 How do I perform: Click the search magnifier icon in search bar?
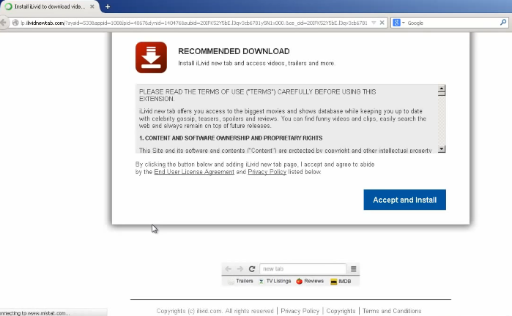tap(505, 23)
